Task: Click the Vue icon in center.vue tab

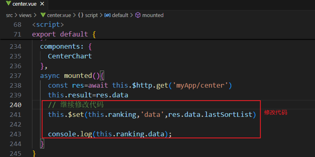Action: (8, 4)
